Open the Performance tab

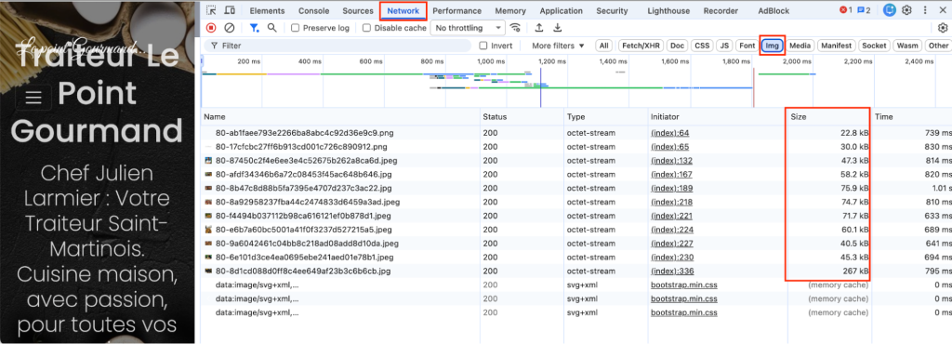[457, 11]
